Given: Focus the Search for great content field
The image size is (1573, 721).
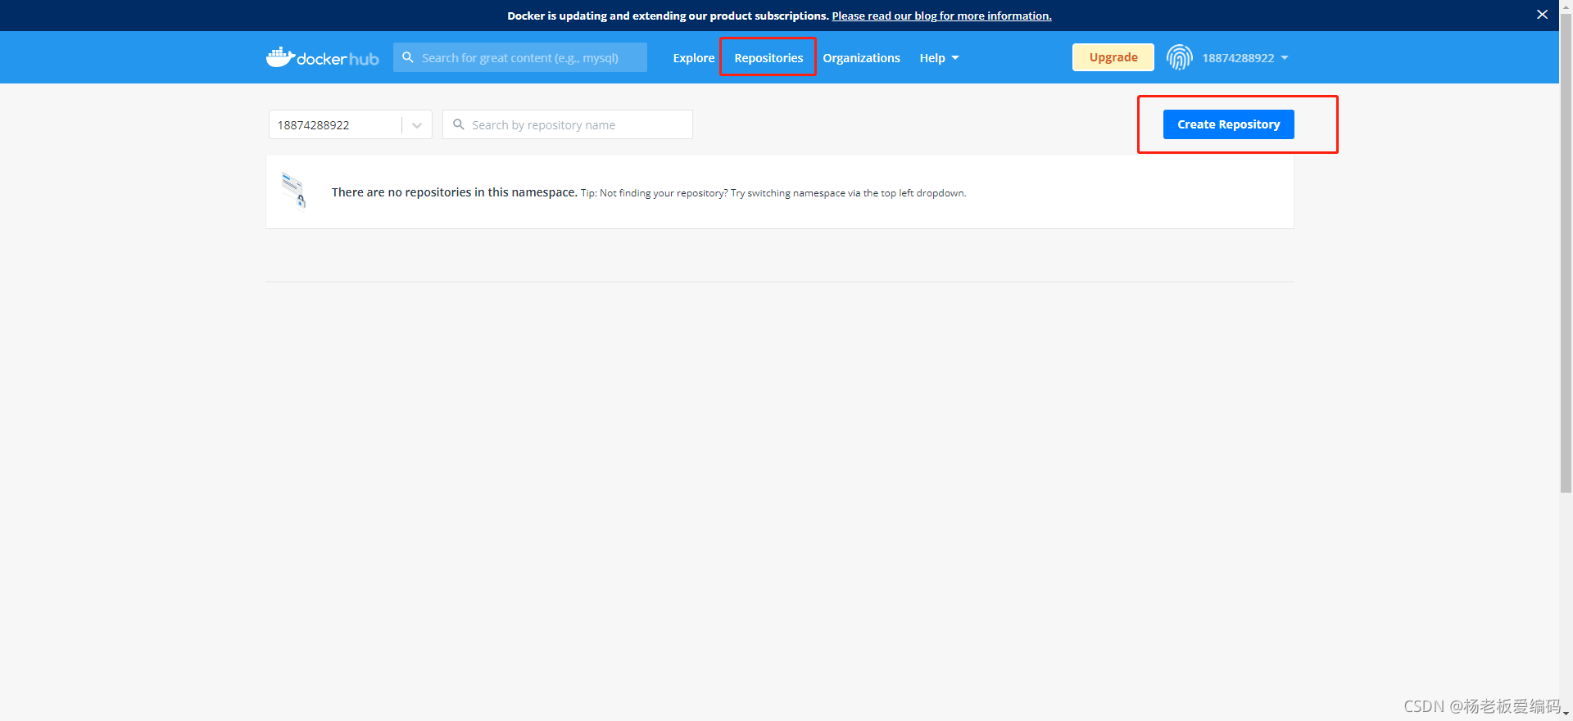Looking at the screenshot, I should coord(520,57).
